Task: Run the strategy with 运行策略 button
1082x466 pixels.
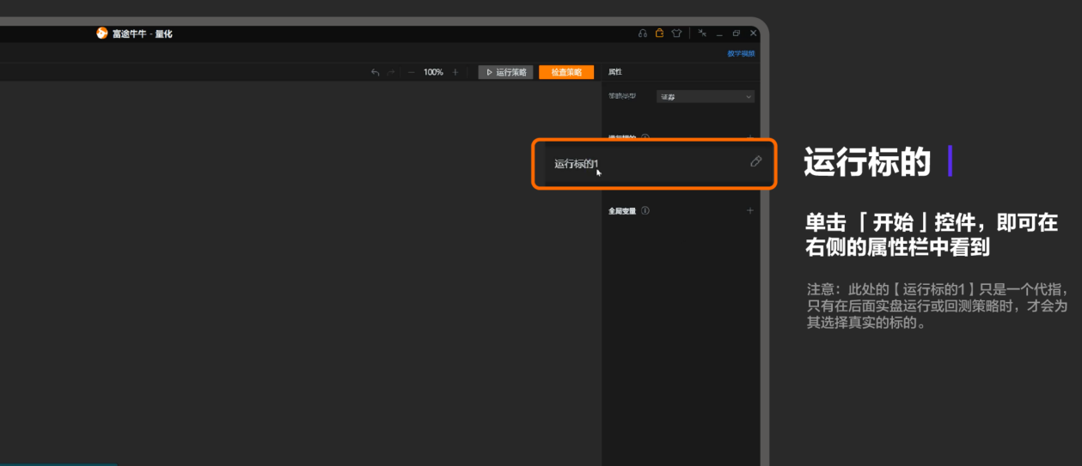Action: click(506, 72)
